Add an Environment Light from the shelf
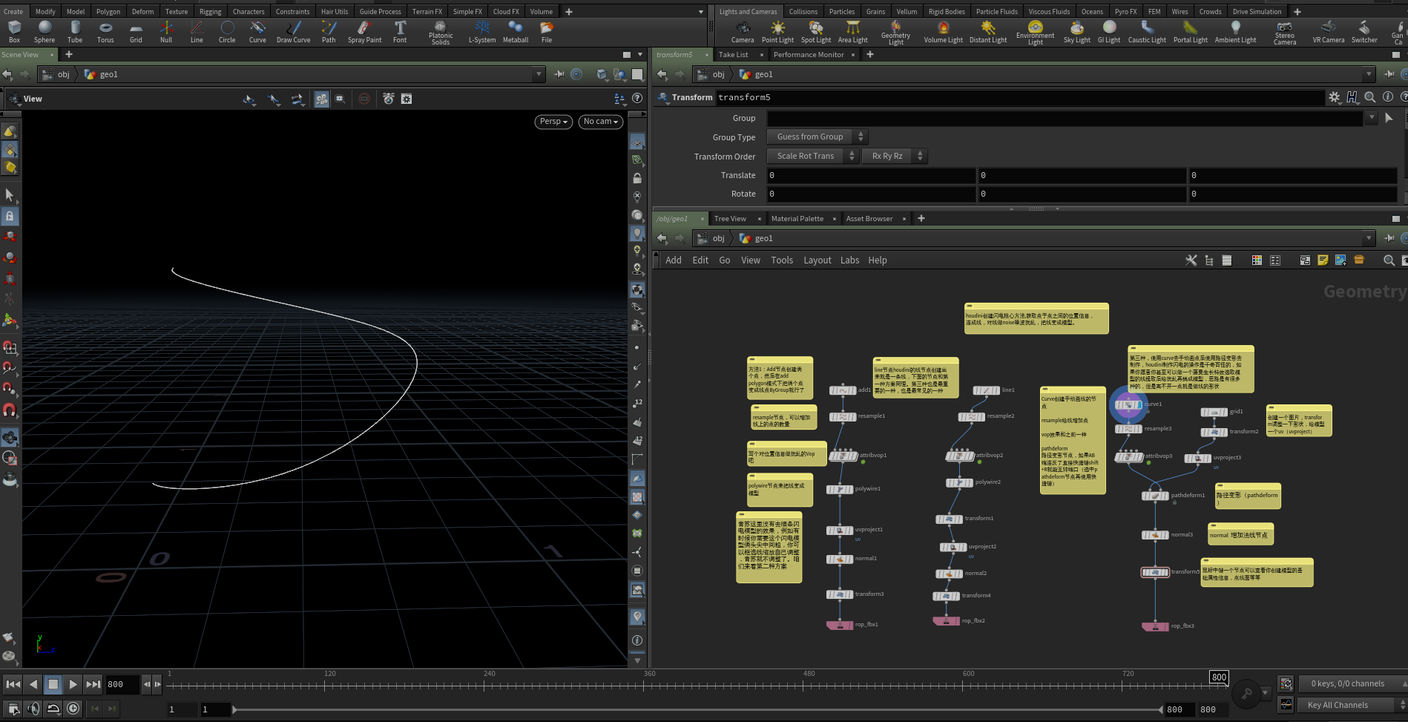 1035,31
